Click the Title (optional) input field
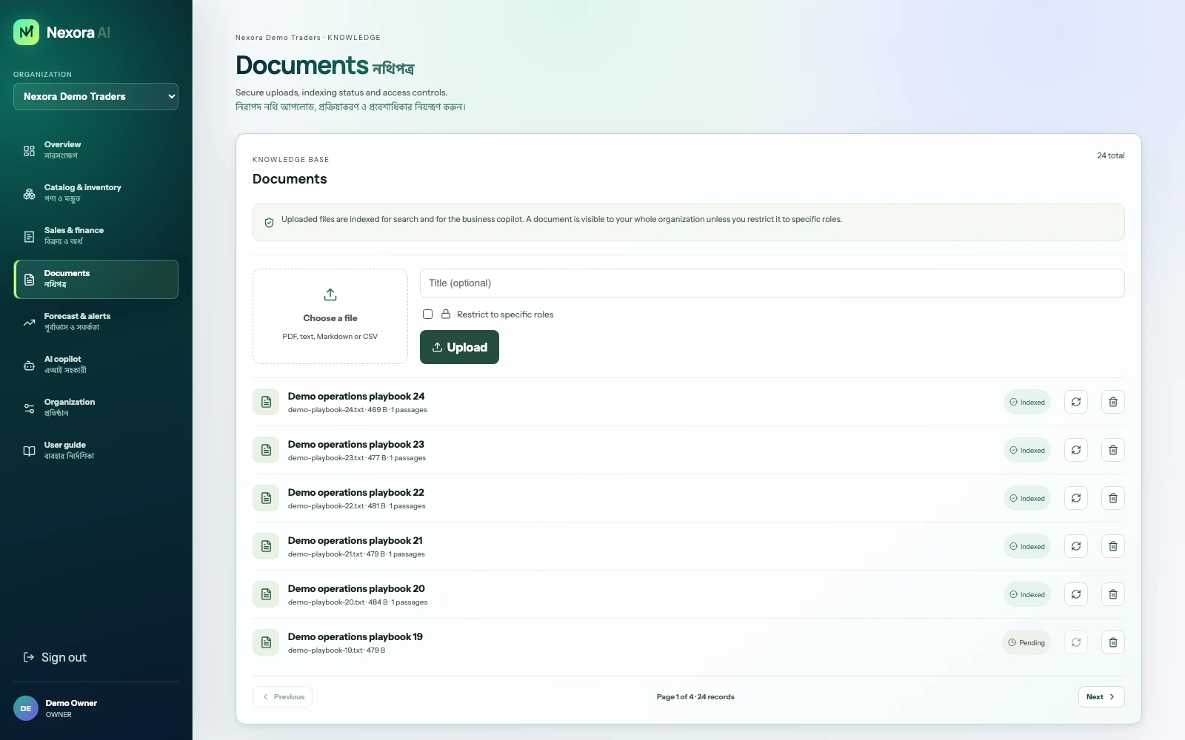1185x740 pixels. [772, 283]
